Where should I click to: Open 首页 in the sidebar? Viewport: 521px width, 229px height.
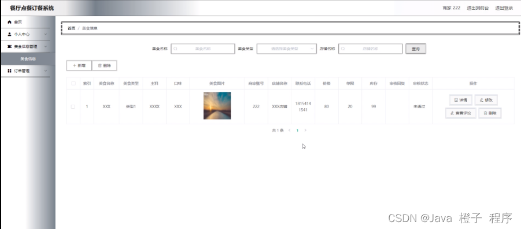point(25,22)
